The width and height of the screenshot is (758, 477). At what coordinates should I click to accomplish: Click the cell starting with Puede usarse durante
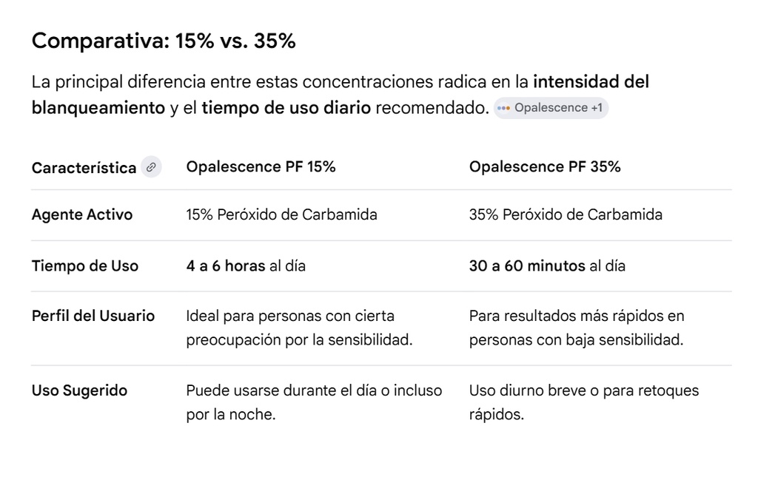[x=314, y=402]
